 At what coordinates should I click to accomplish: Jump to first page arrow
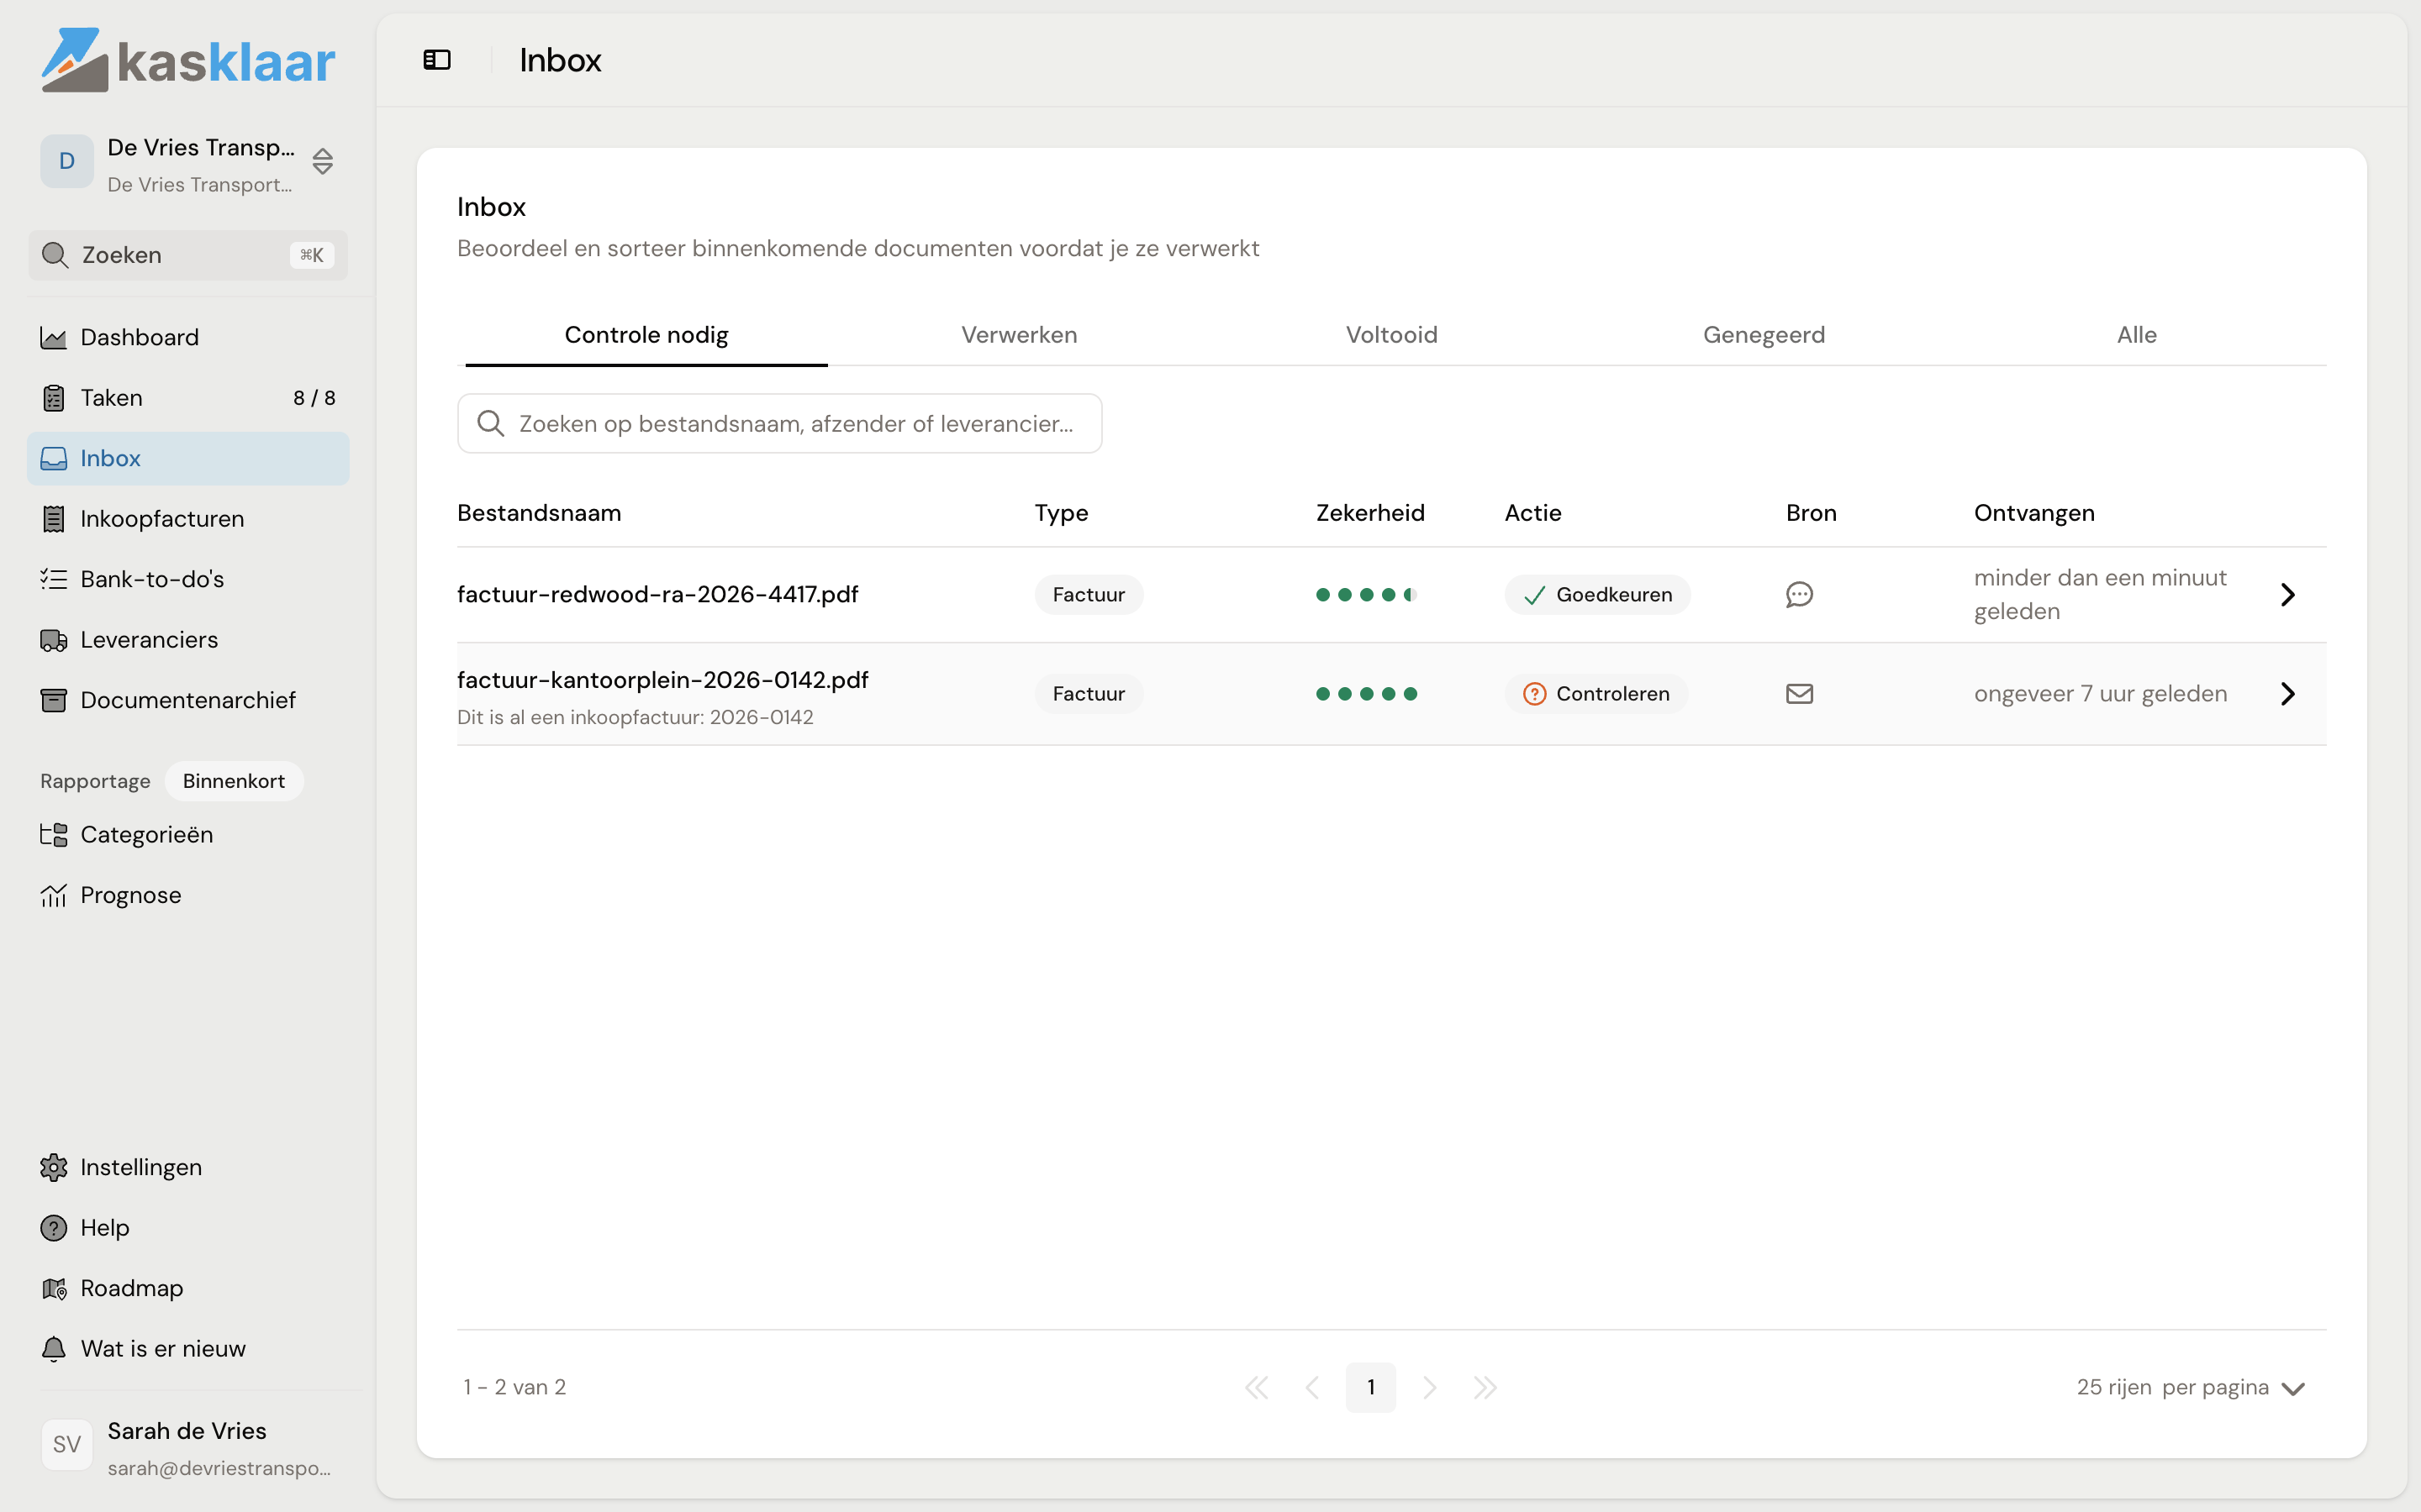click(1257, 1388)
